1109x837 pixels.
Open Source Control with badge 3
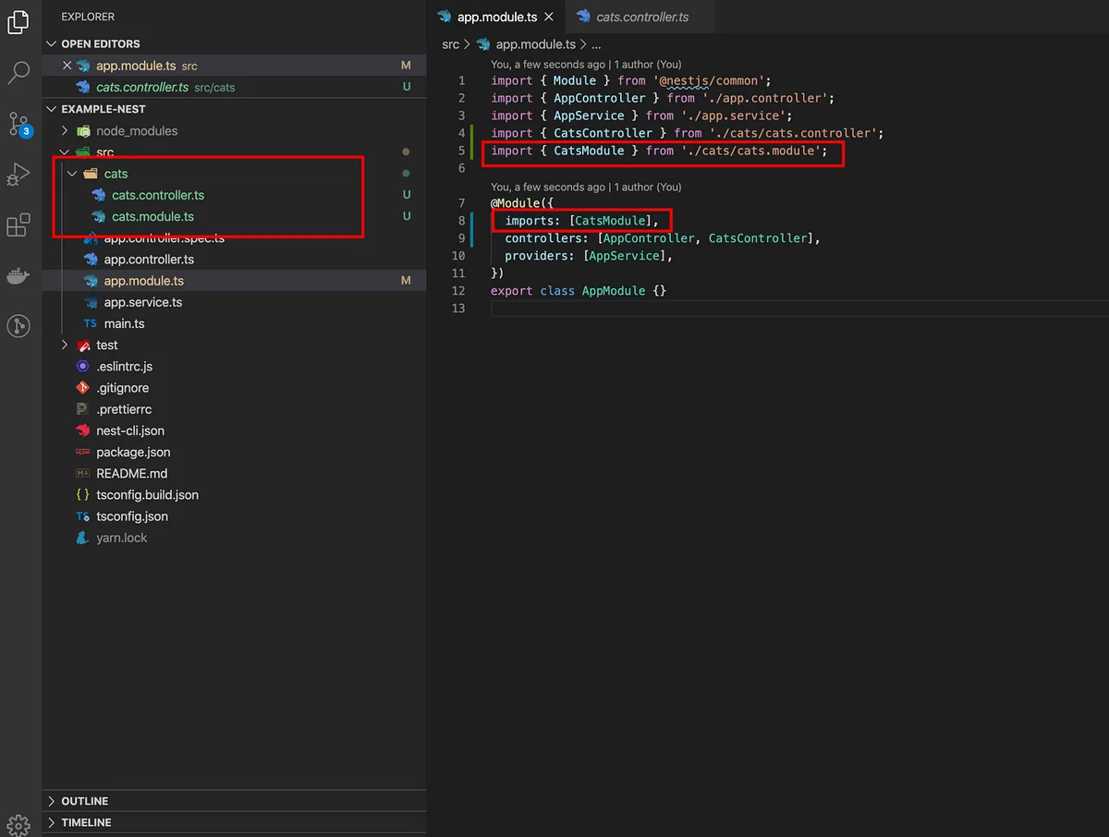pyautogui.click(x=18, y=125)
